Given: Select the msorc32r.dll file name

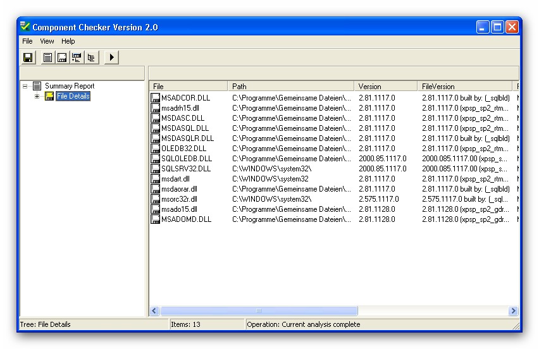Looking at the screenshot, I should (179, 199).
